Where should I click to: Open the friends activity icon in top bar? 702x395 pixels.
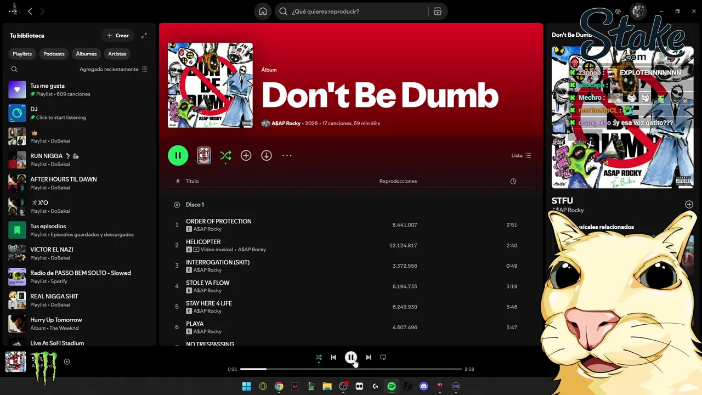point(618,12)
